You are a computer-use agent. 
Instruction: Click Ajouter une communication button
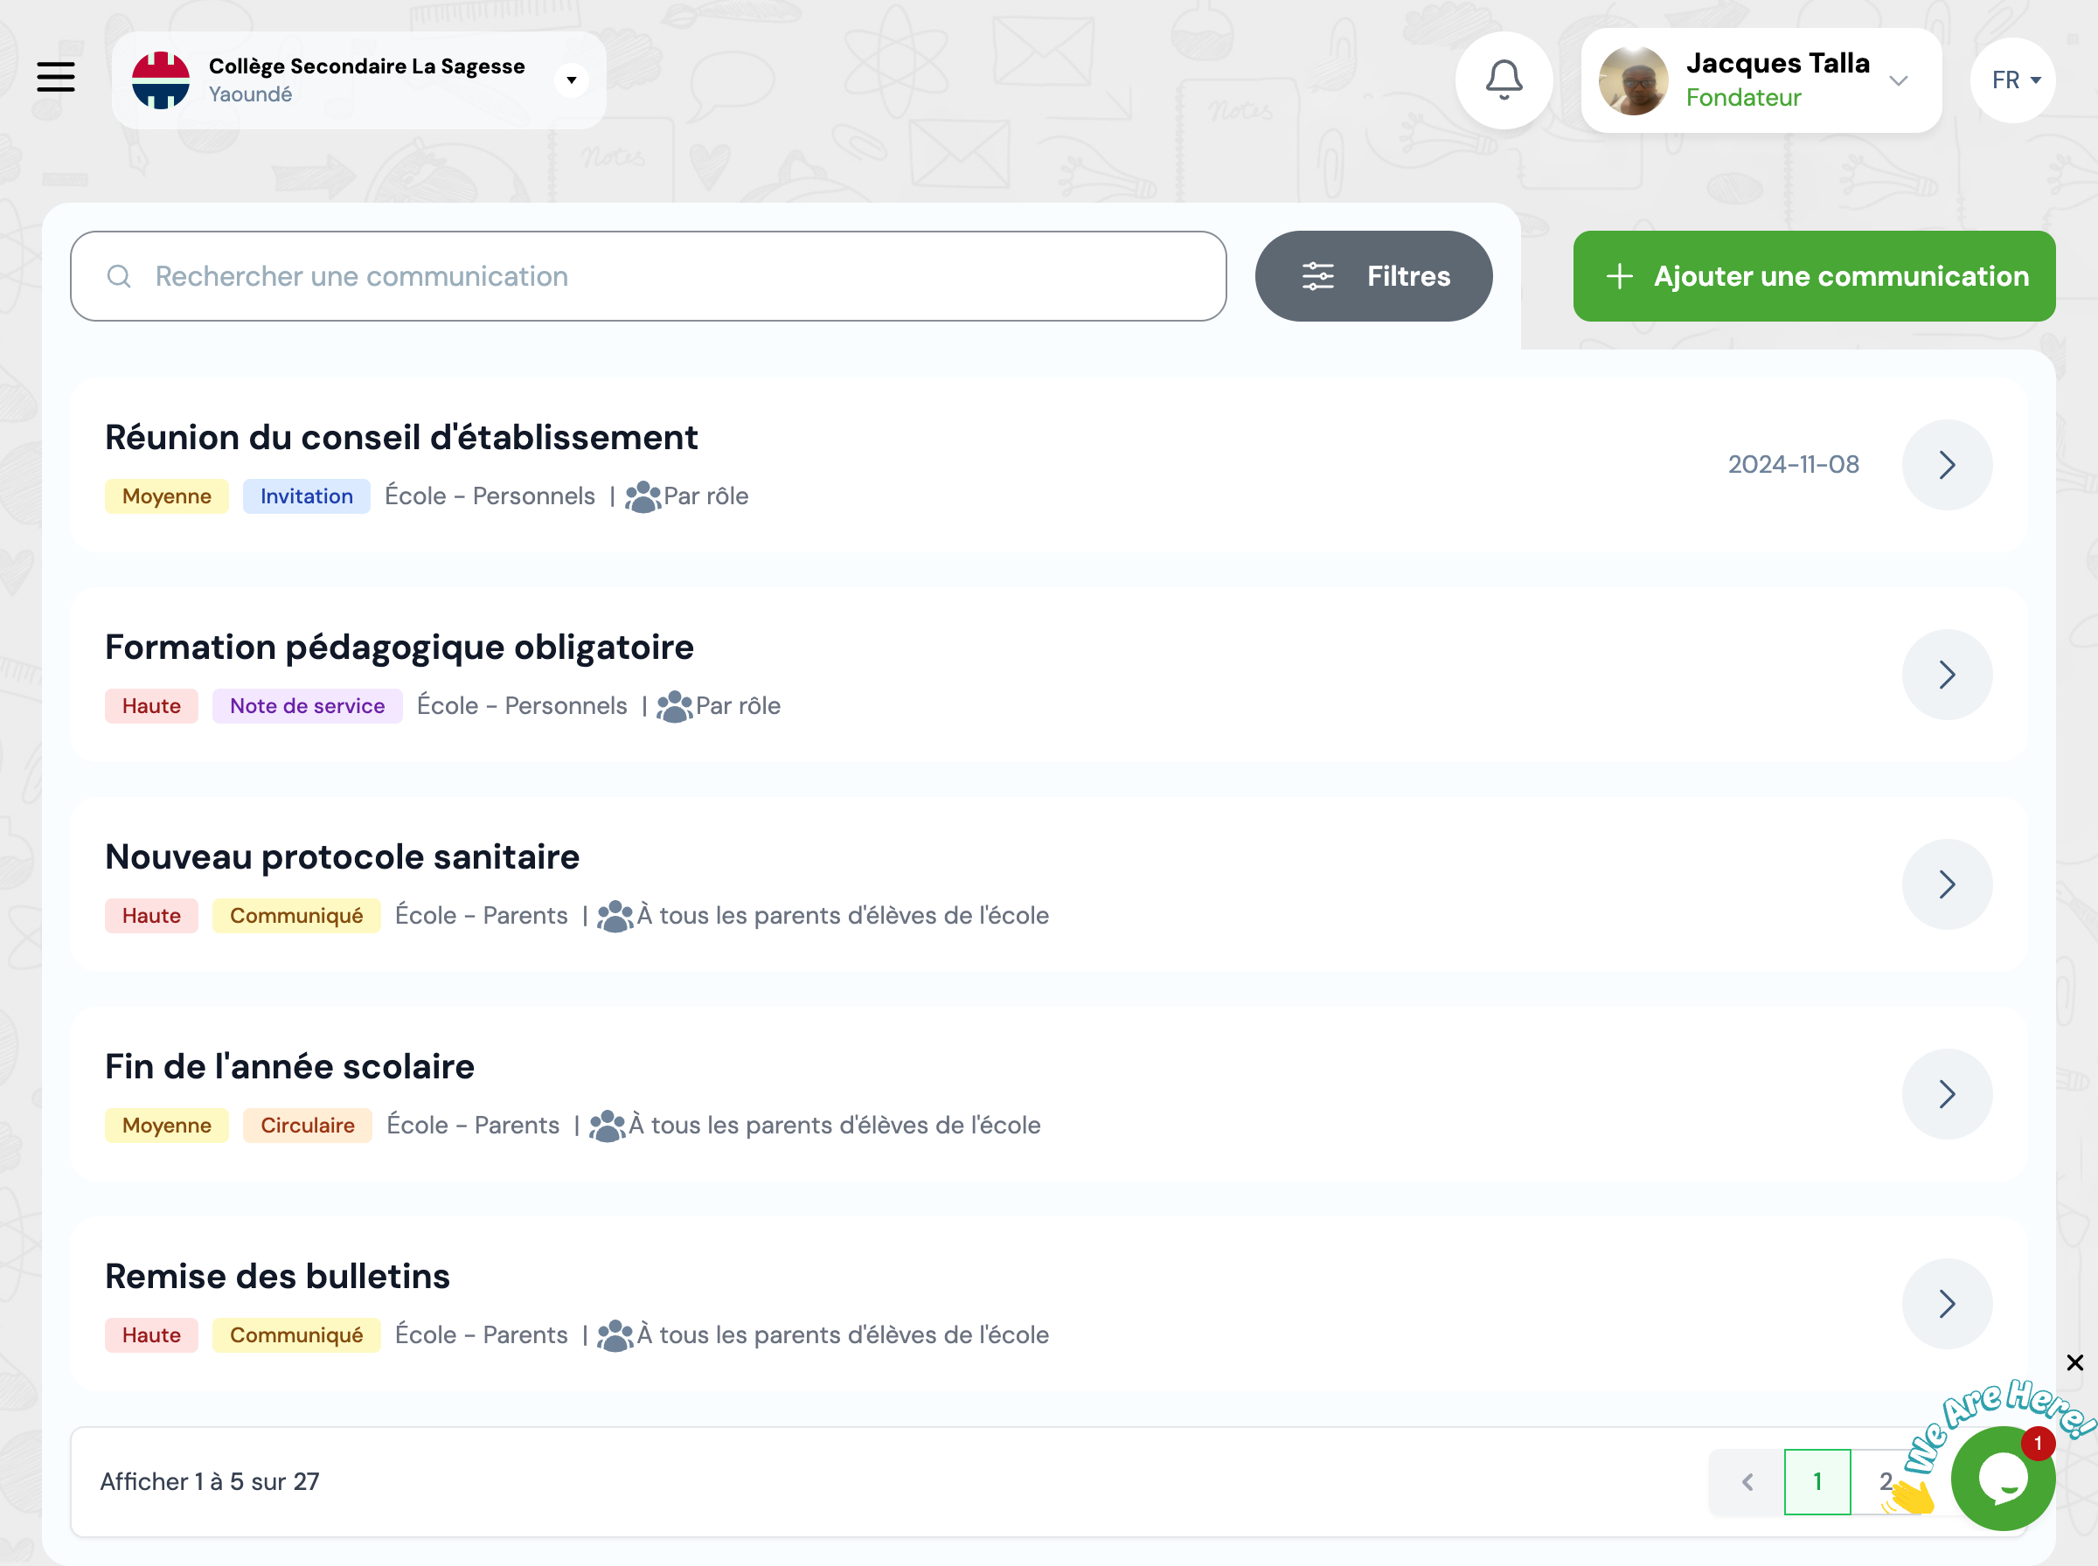1814,276
